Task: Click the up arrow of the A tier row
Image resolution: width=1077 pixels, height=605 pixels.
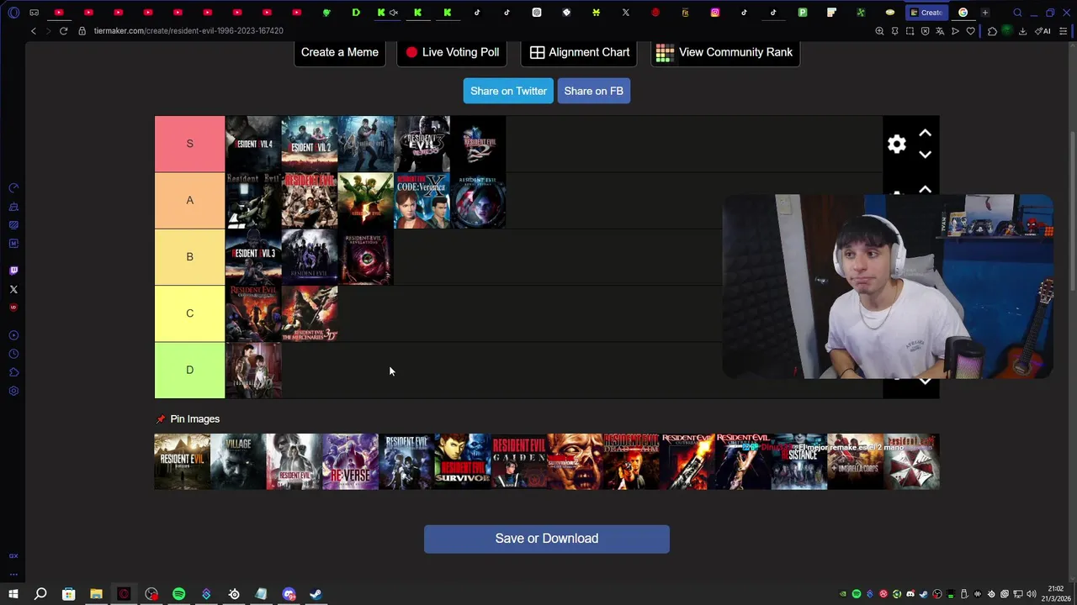Action: (925, 189)
